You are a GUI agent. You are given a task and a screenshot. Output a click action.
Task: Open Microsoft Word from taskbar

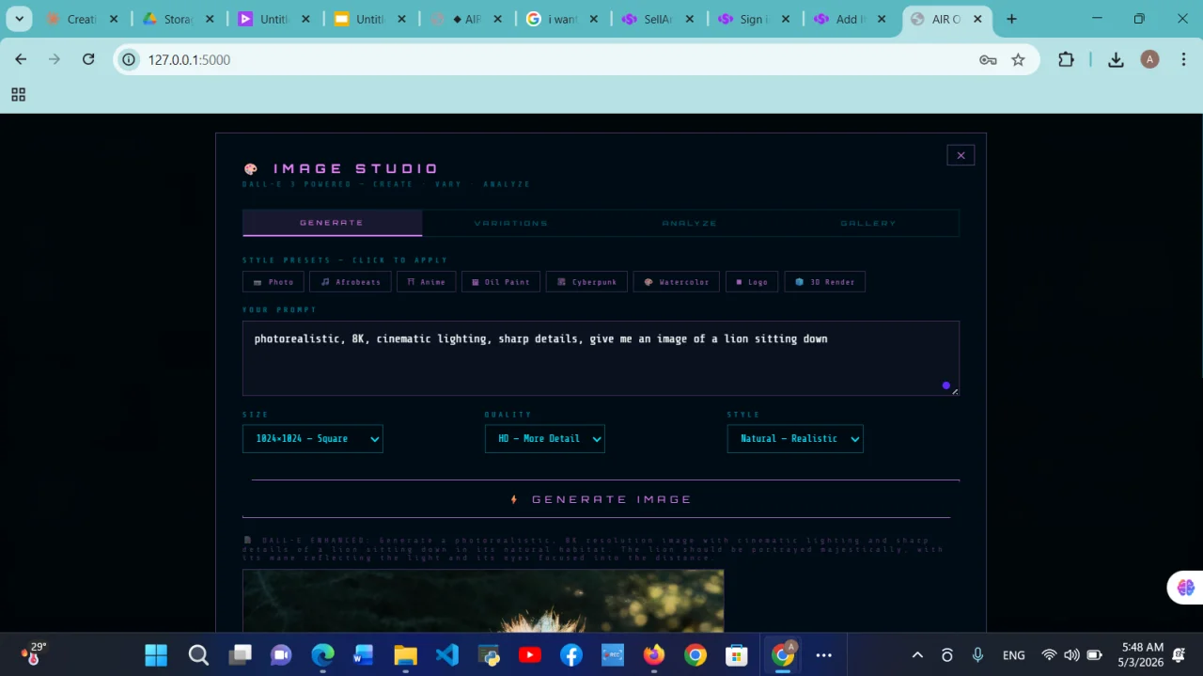click(364, 655)
